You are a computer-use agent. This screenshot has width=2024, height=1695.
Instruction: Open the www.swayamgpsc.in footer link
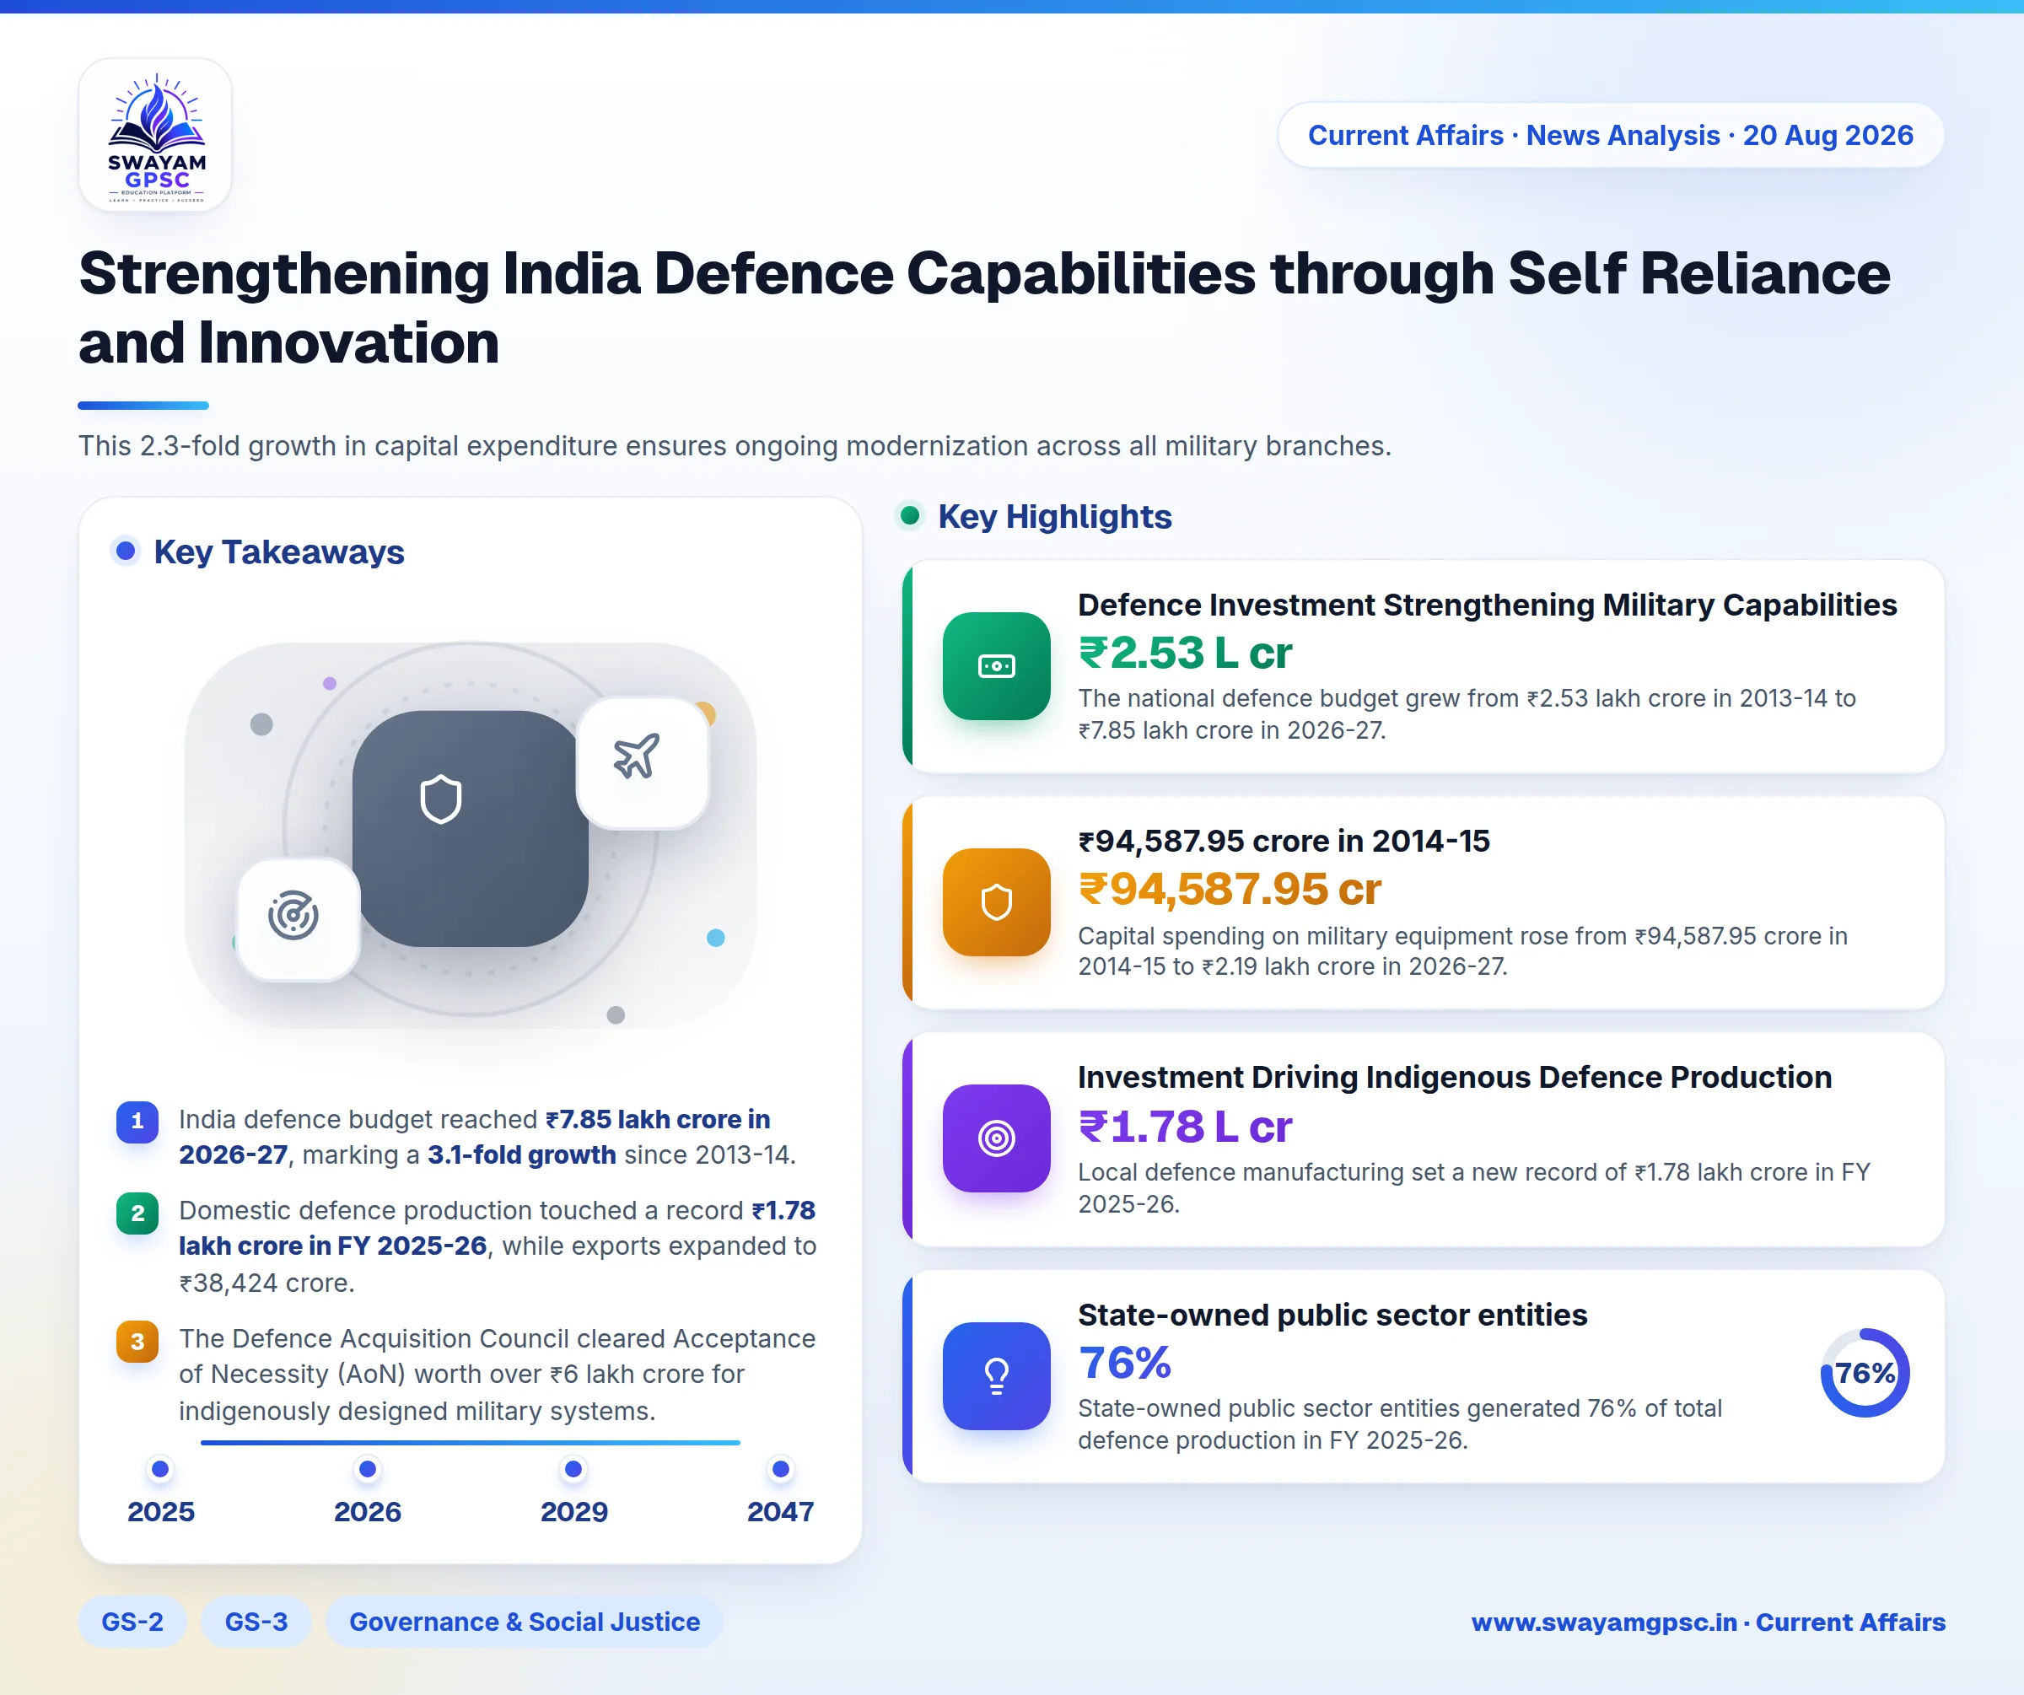click(x=1708, y=1622)
